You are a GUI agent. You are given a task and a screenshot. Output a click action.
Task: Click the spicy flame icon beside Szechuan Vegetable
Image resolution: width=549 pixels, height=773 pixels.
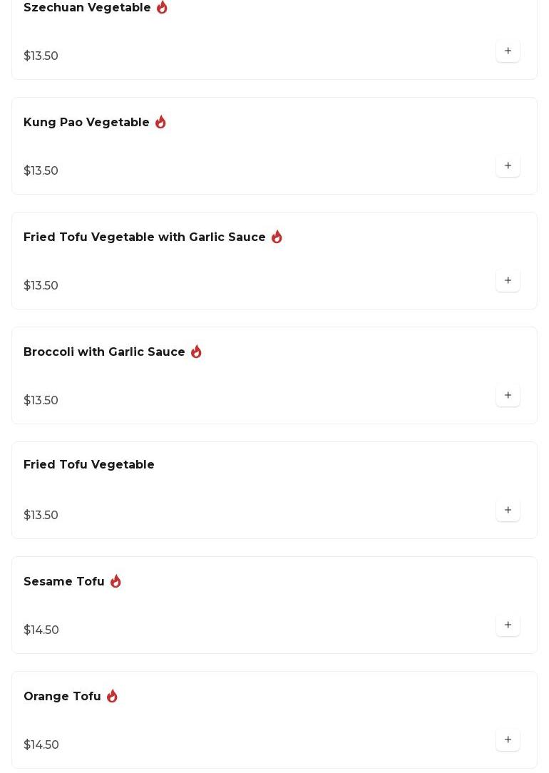162,7
